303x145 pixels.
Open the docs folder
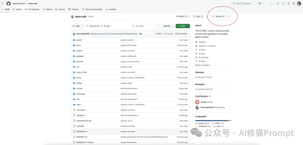point(79,45)
